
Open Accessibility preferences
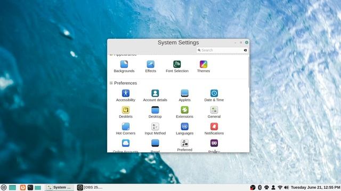pos(126,95)
